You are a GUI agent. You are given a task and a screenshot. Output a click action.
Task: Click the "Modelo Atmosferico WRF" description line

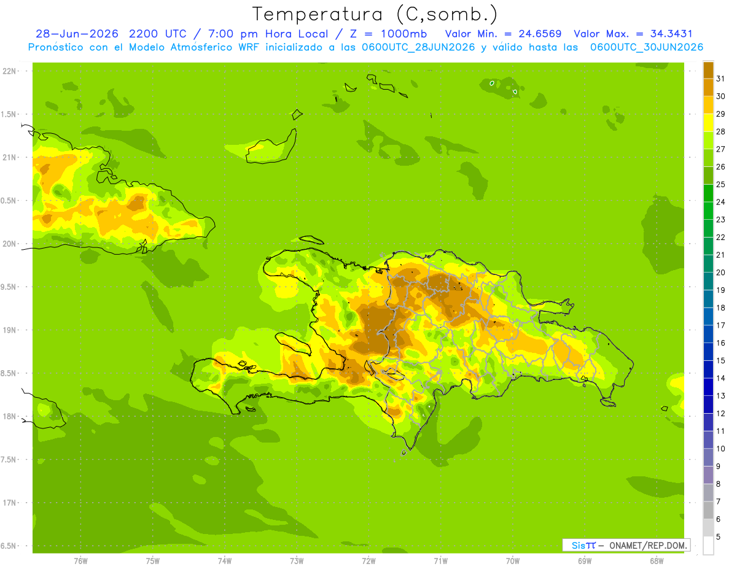pos(365,47)
